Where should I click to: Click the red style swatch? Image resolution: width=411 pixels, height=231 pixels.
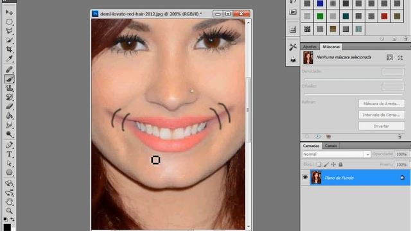coord(384,17)
